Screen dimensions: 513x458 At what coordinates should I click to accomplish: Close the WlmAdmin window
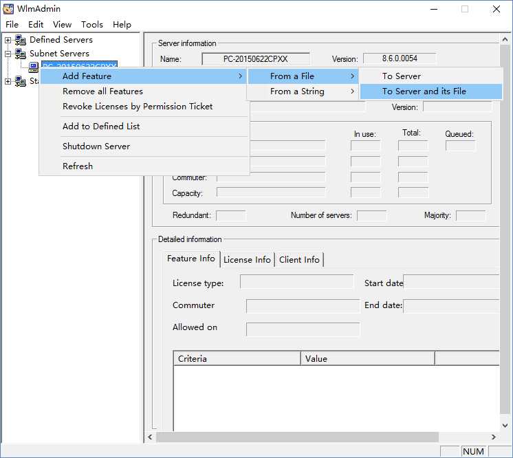(496, 9)
